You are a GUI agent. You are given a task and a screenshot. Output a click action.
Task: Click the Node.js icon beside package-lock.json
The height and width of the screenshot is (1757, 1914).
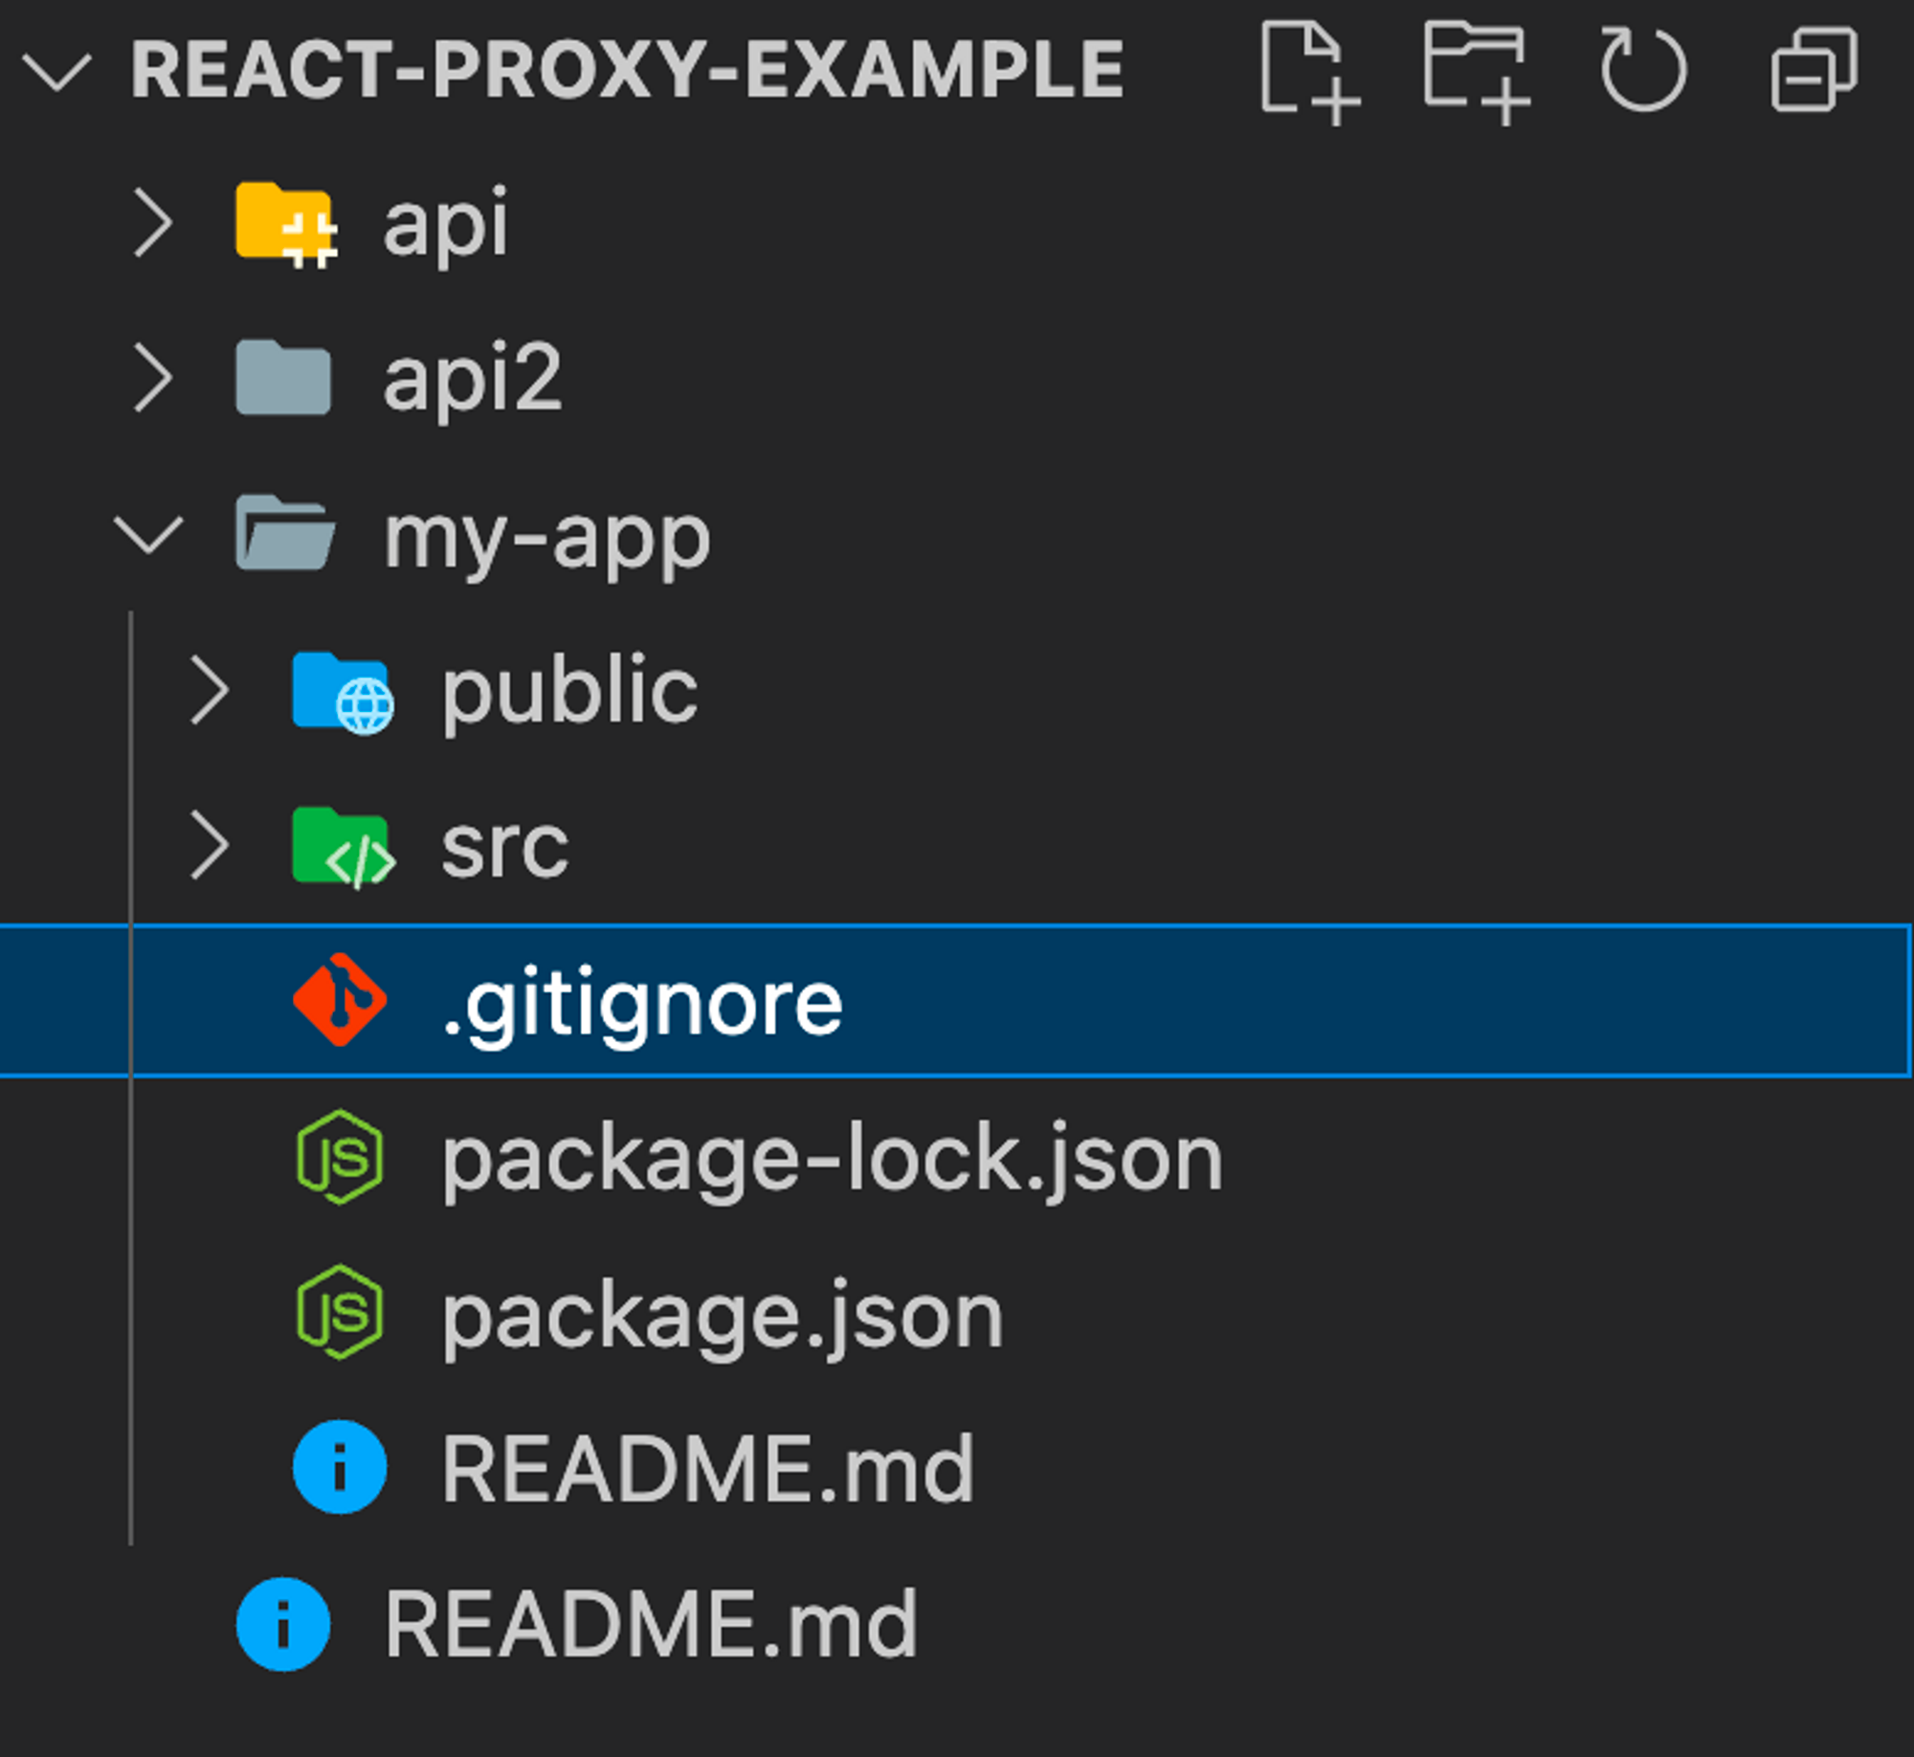[x=340, y=1157]
